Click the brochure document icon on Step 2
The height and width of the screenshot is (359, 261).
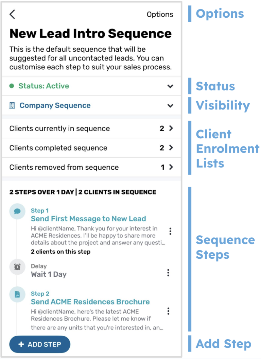point(17,294)
